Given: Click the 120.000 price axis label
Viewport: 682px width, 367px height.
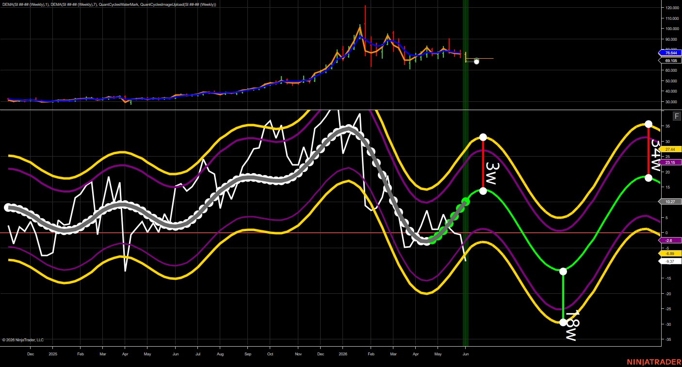Looking at the screenshot, I should coord(671,8).
